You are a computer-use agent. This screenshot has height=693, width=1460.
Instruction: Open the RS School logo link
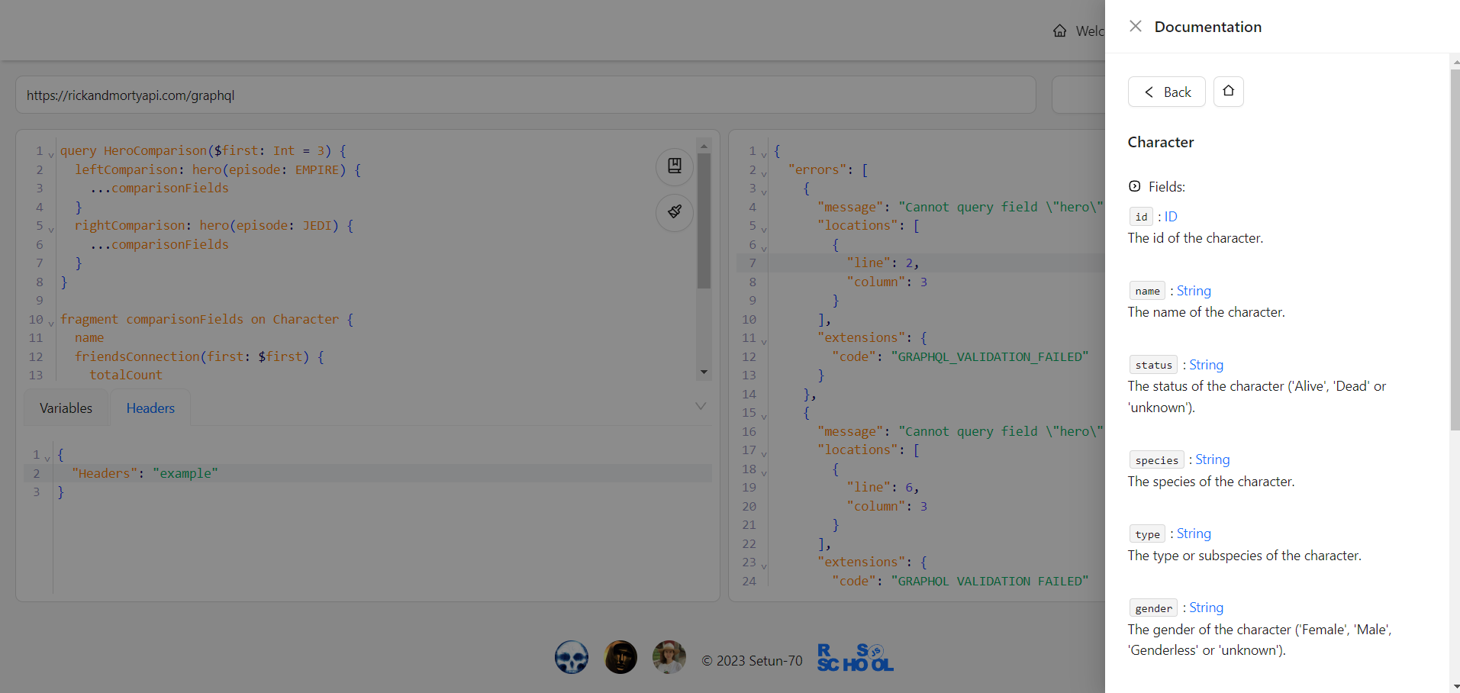[856, 658]
